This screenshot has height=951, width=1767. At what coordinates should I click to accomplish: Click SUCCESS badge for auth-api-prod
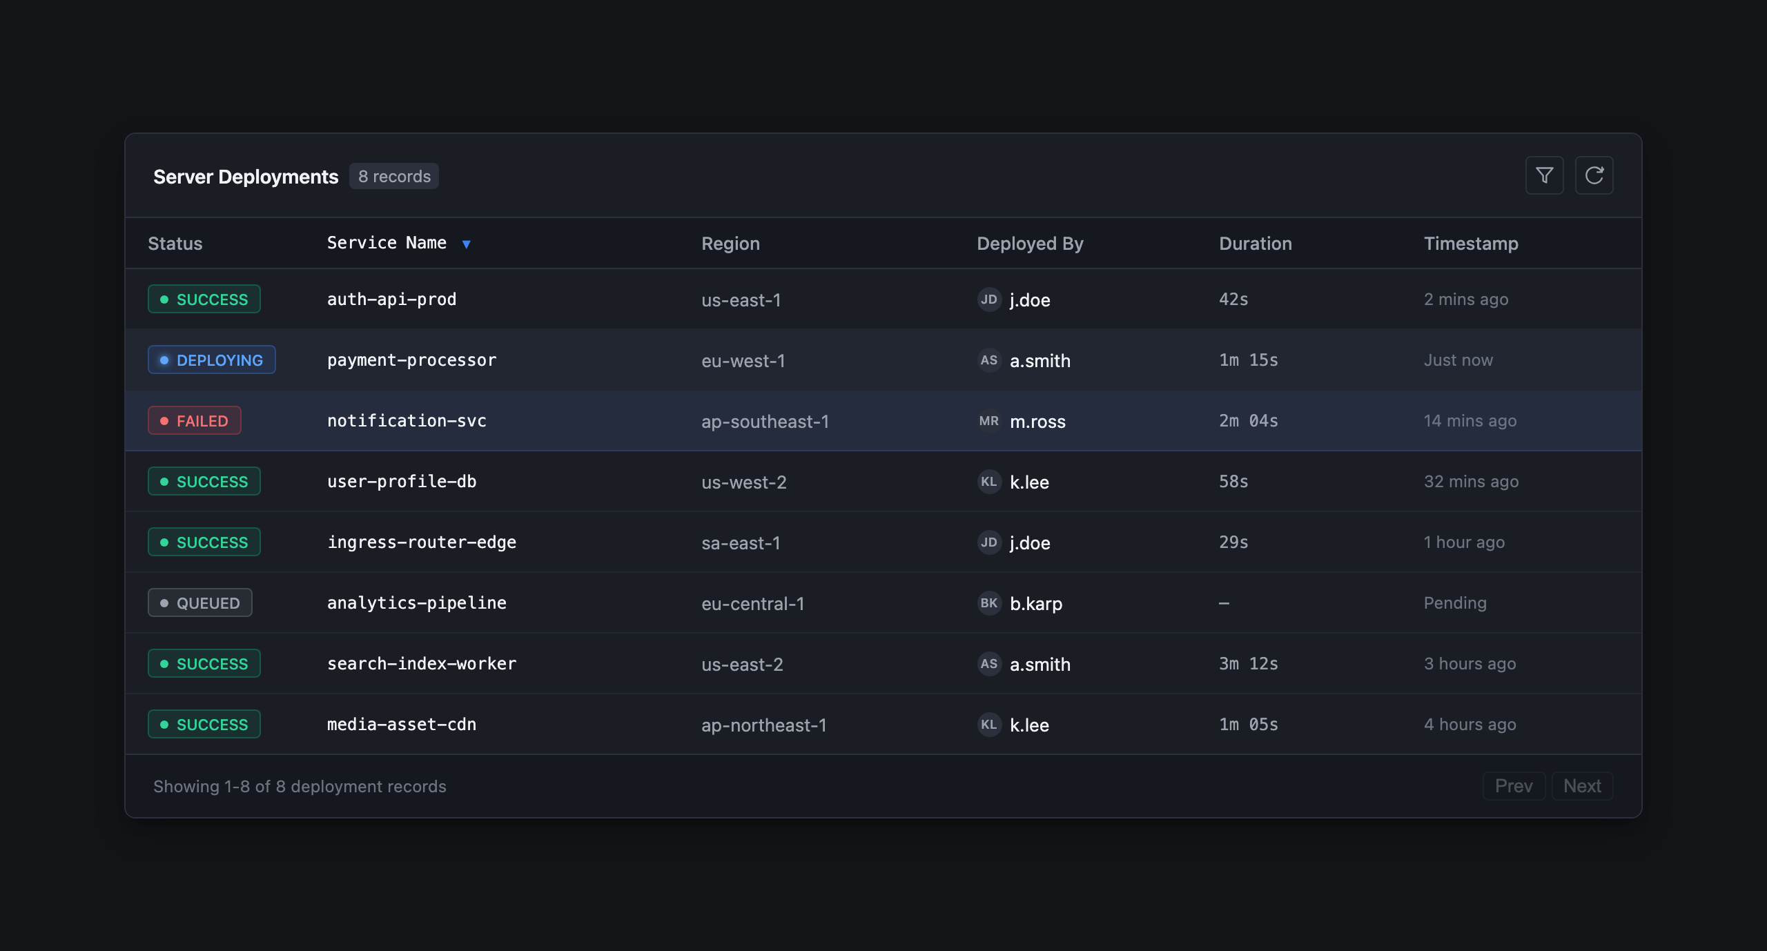click(x=204, y=300)
